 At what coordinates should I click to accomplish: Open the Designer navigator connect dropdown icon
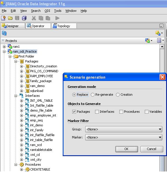[159, 33]
